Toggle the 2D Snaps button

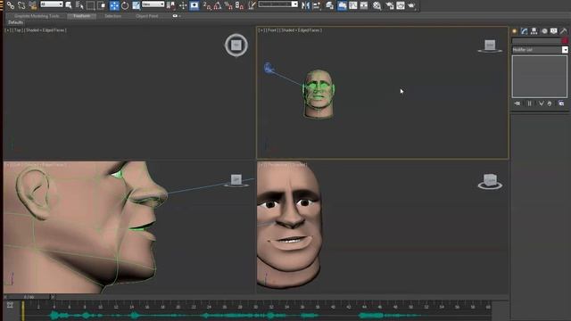pyautogui.click(x=207, y=5)
